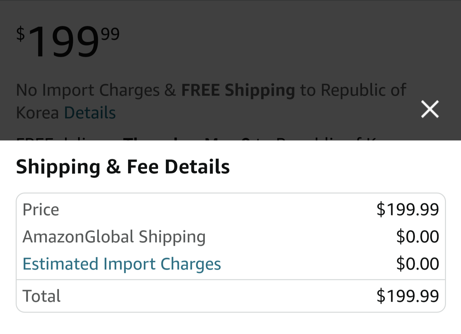Tap the Korea word before Details
Viewport: 461px width, 334px height.
point(37,113)
